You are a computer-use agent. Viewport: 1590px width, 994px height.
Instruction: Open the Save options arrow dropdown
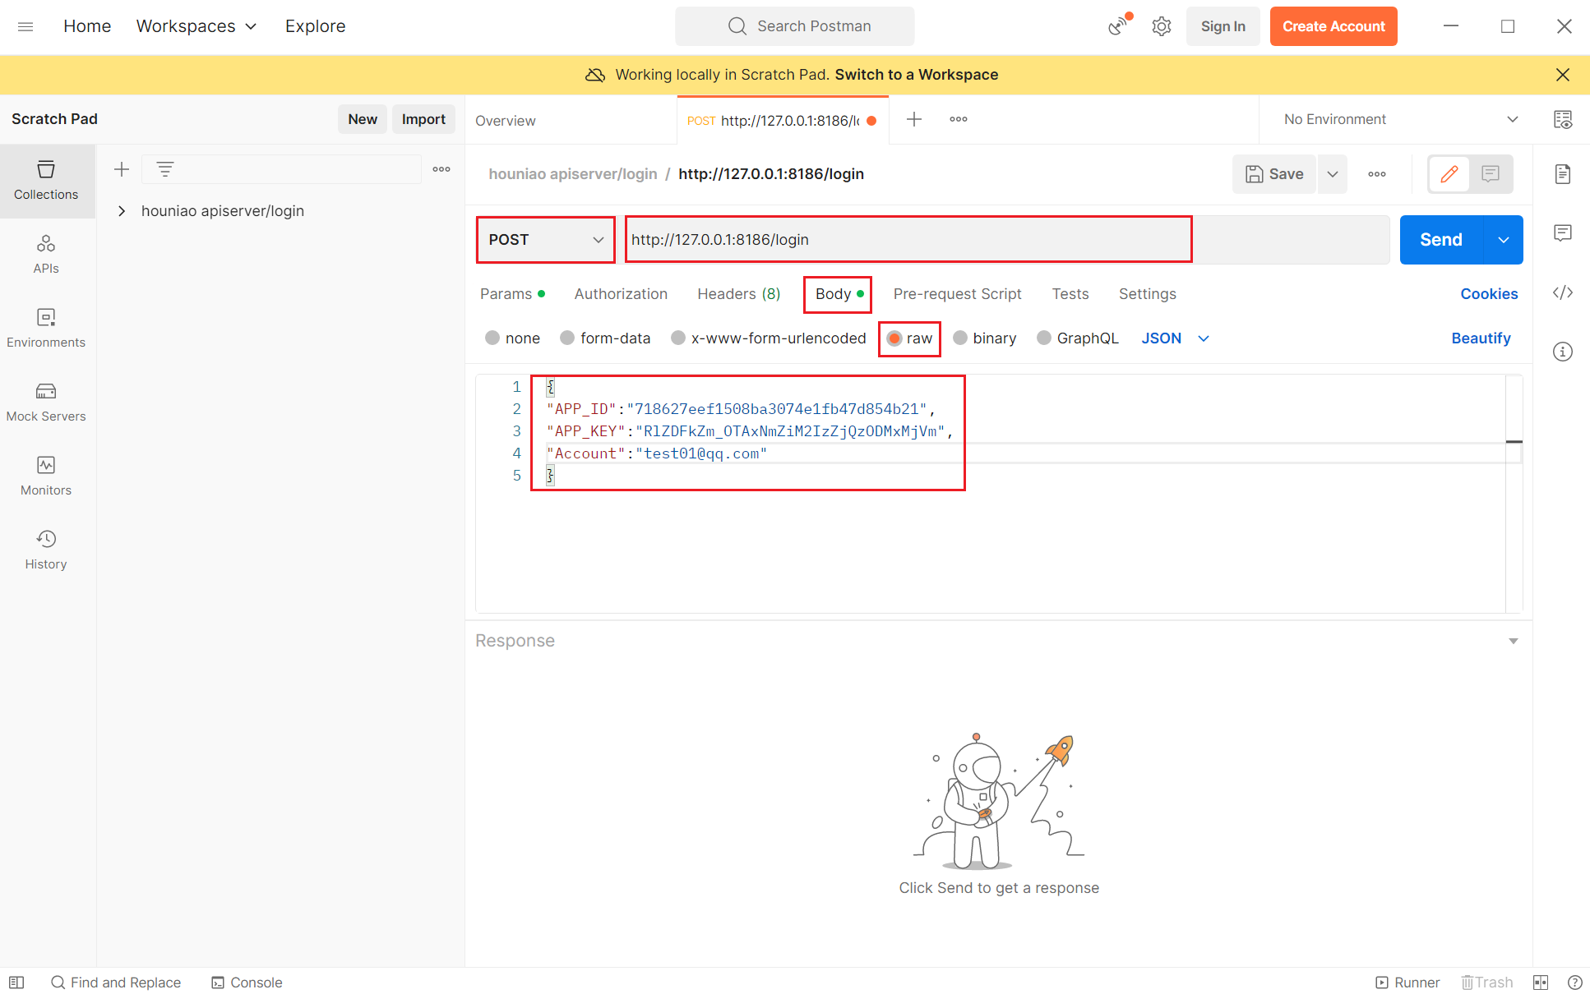point(1333,174)
